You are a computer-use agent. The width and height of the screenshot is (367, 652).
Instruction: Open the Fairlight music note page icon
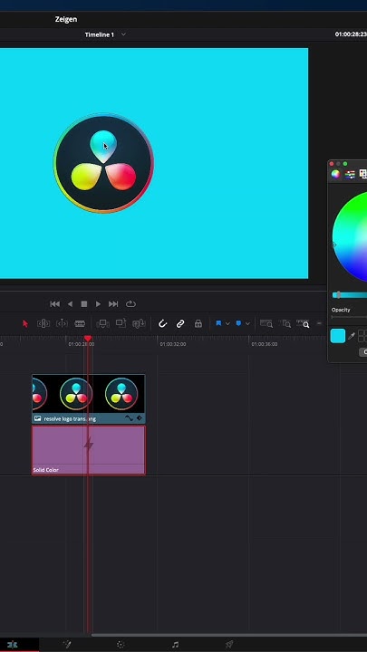[x=175, y=645]
